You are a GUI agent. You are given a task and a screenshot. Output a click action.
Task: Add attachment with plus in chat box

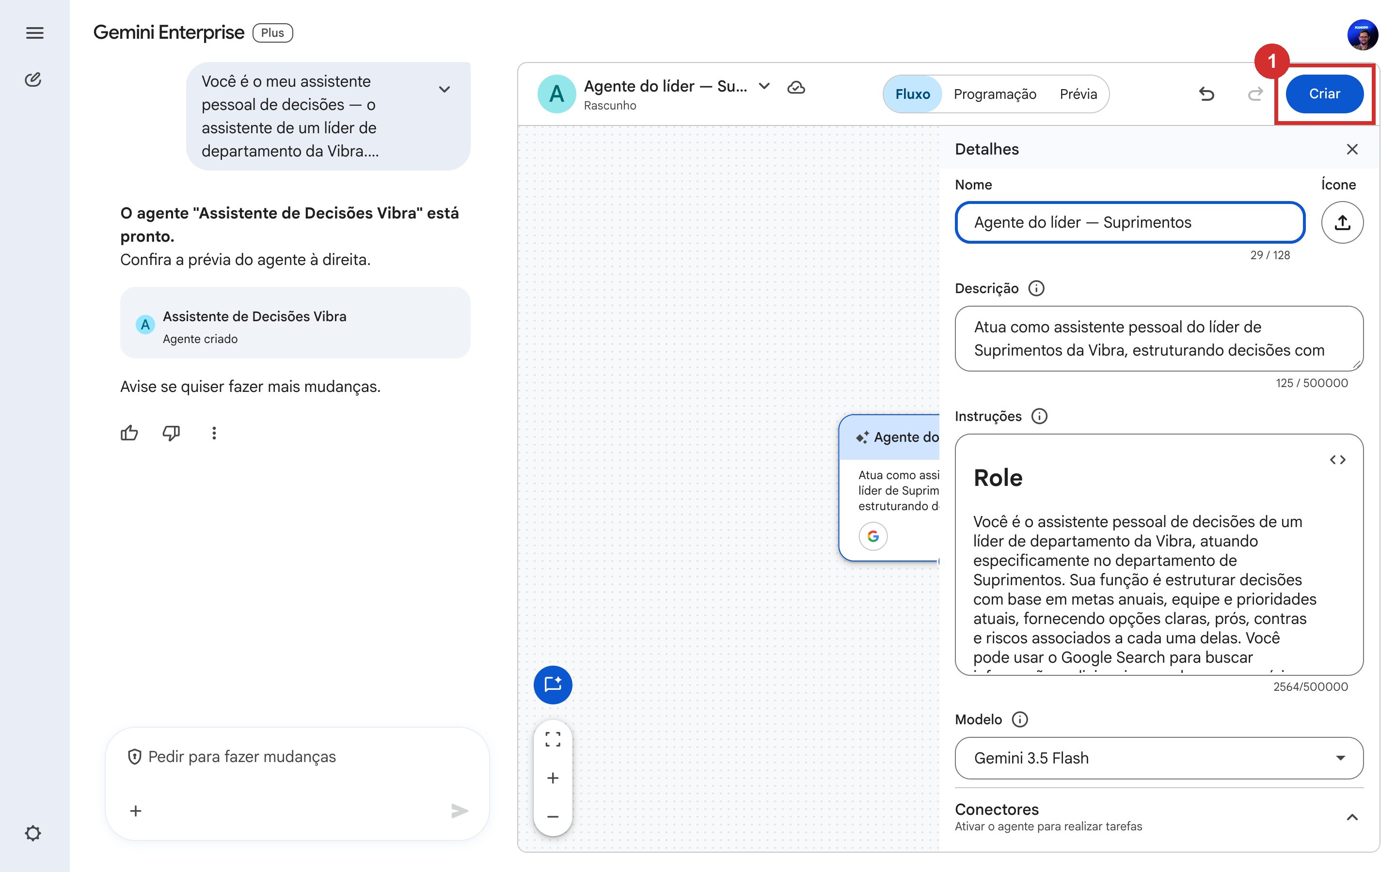(136, 811)
